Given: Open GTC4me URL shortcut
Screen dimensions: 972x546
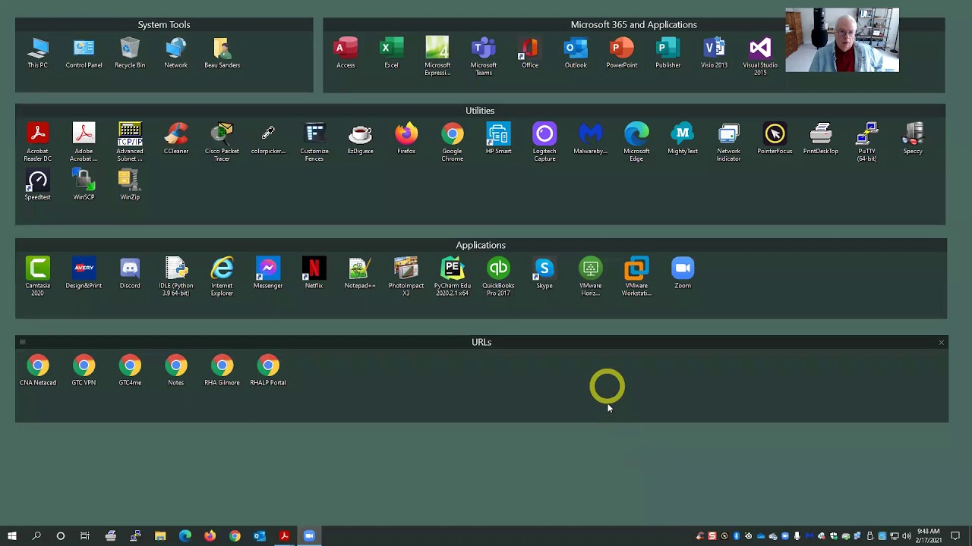Looking at the screenshot, I should (130, 370).
